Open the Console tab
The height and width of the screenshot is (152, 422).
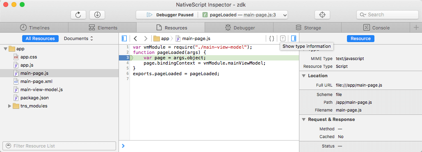(376, 28)
